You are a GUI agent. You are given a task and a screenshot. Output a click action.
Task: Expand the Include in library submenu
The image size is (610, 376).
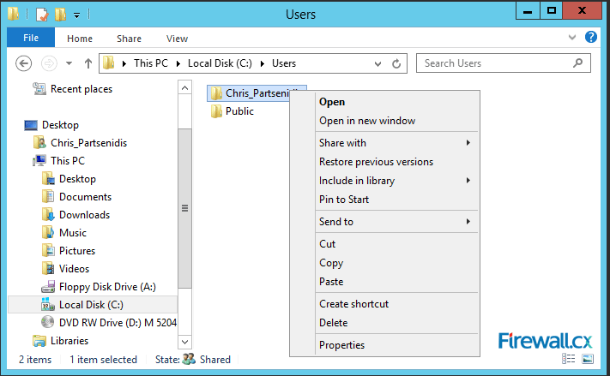397,181
